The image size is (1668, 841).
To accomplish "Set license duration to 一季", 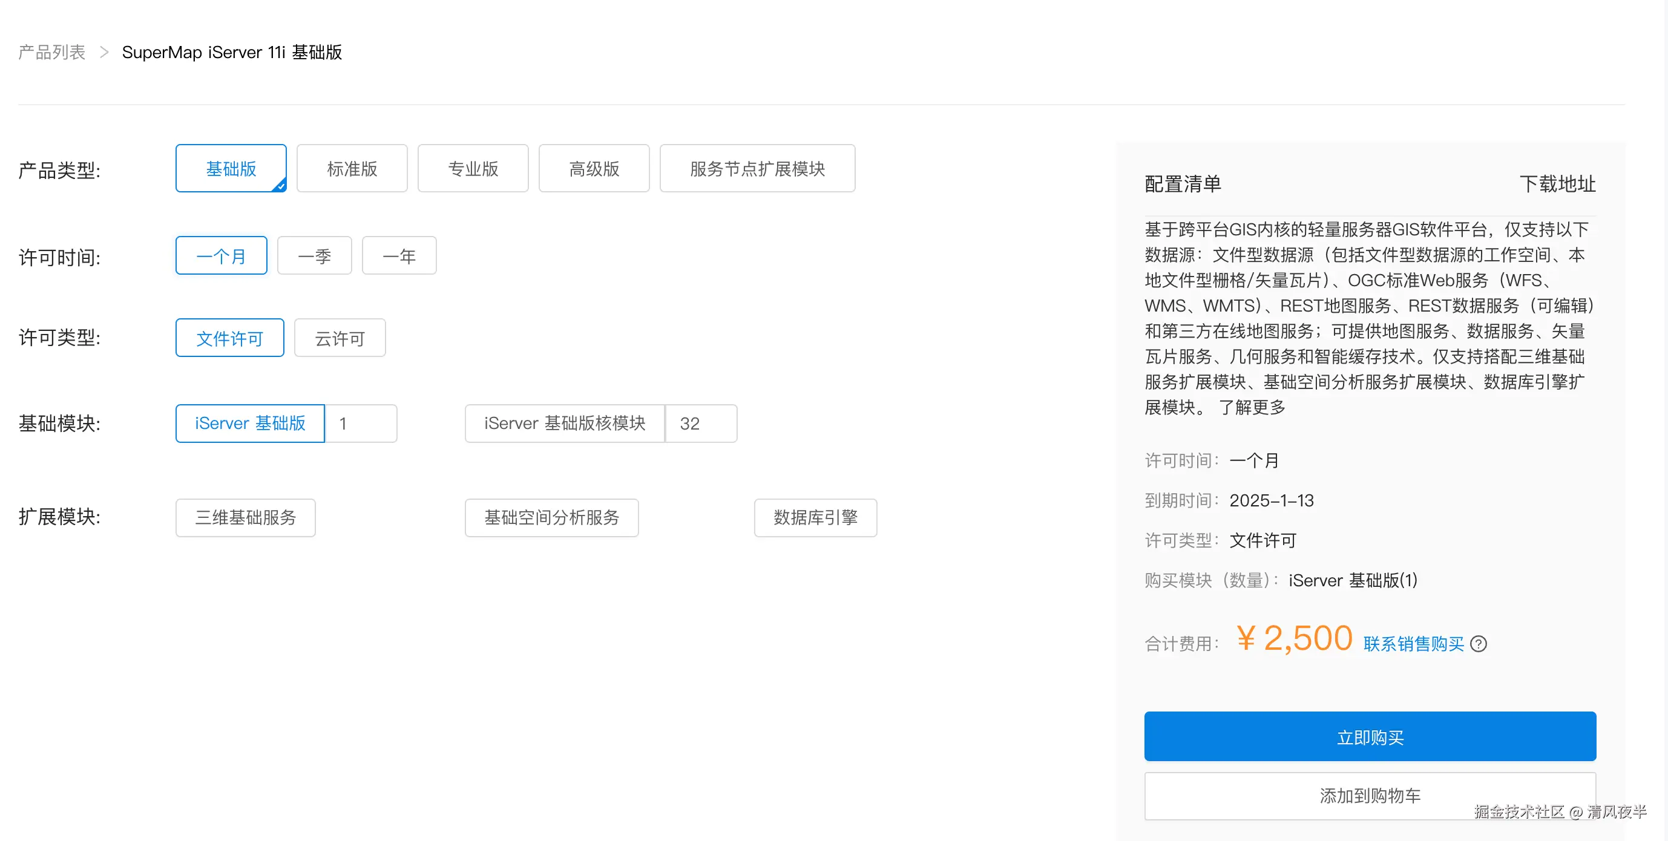I will [314, 256].
